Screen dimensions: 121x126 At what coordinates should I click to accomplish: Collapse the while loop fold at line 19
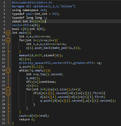pyautogui.click(x=8, y=70)
